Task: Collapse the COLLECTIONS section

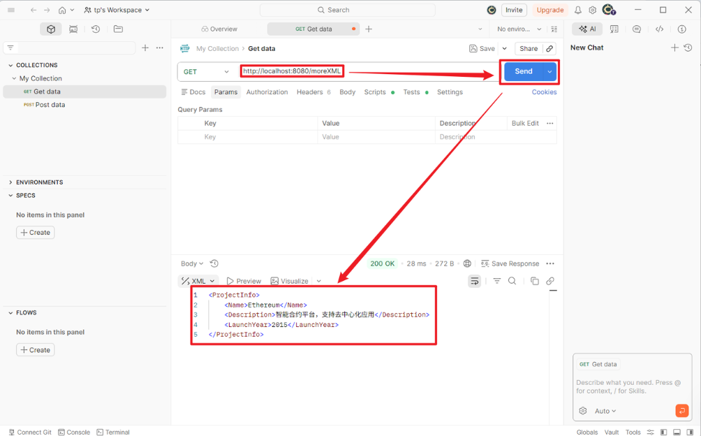Action: pyautogui.click(x=10, y=65)
